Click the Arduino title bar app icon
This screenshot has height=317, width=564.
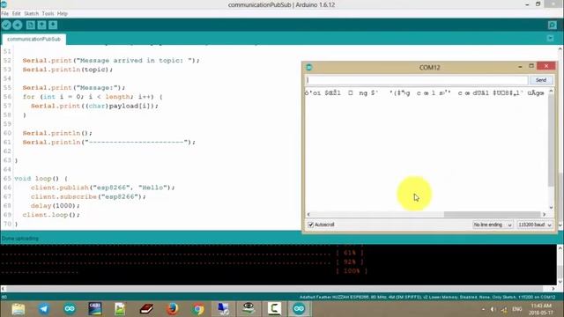click(x=4, y=4)
